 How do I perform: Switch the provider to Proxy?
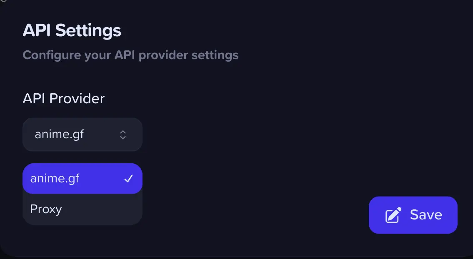pos(83,209)
